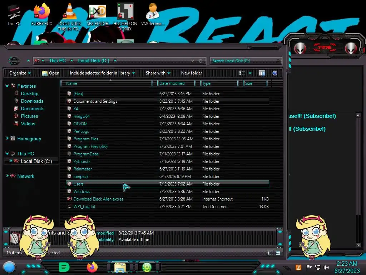Select the Windows folder row
Viewport: 366px width, 275px height.
click(167, 192)
